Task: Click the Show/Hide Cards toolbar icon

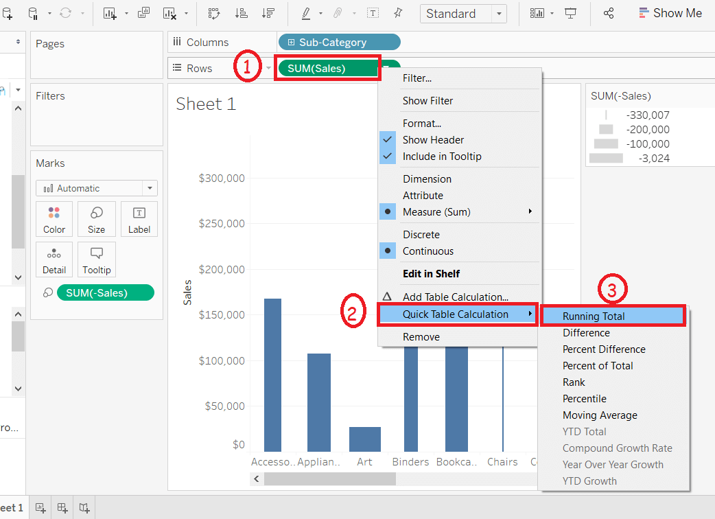Action: [x=537, y=13]
